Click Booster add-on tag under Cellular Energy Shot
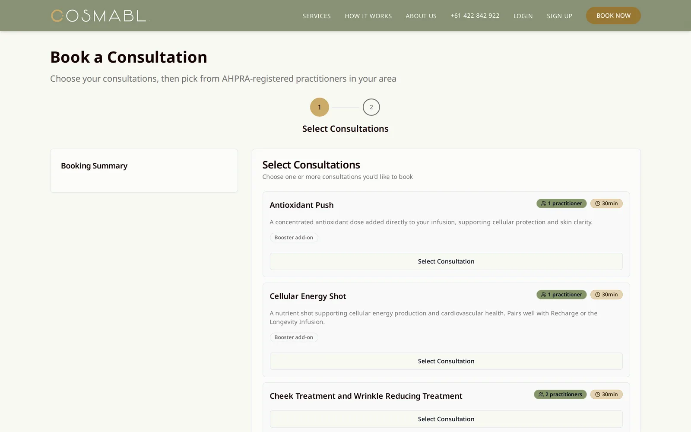The width and height of the screenshot is (691, 432). pos(294,337)
